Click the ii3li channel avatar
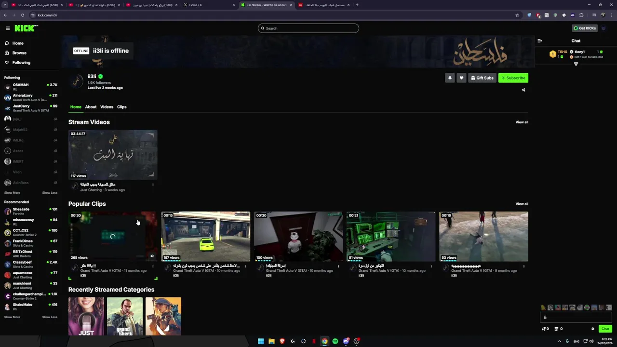The width and height of the screenshot is (617, 347). pos(77,81)
